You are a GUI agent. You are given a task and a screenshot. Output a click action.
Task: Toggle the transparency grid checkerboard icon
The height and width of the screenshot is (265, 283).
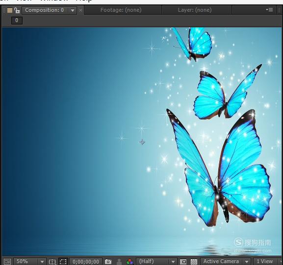[x=194, y=262]
